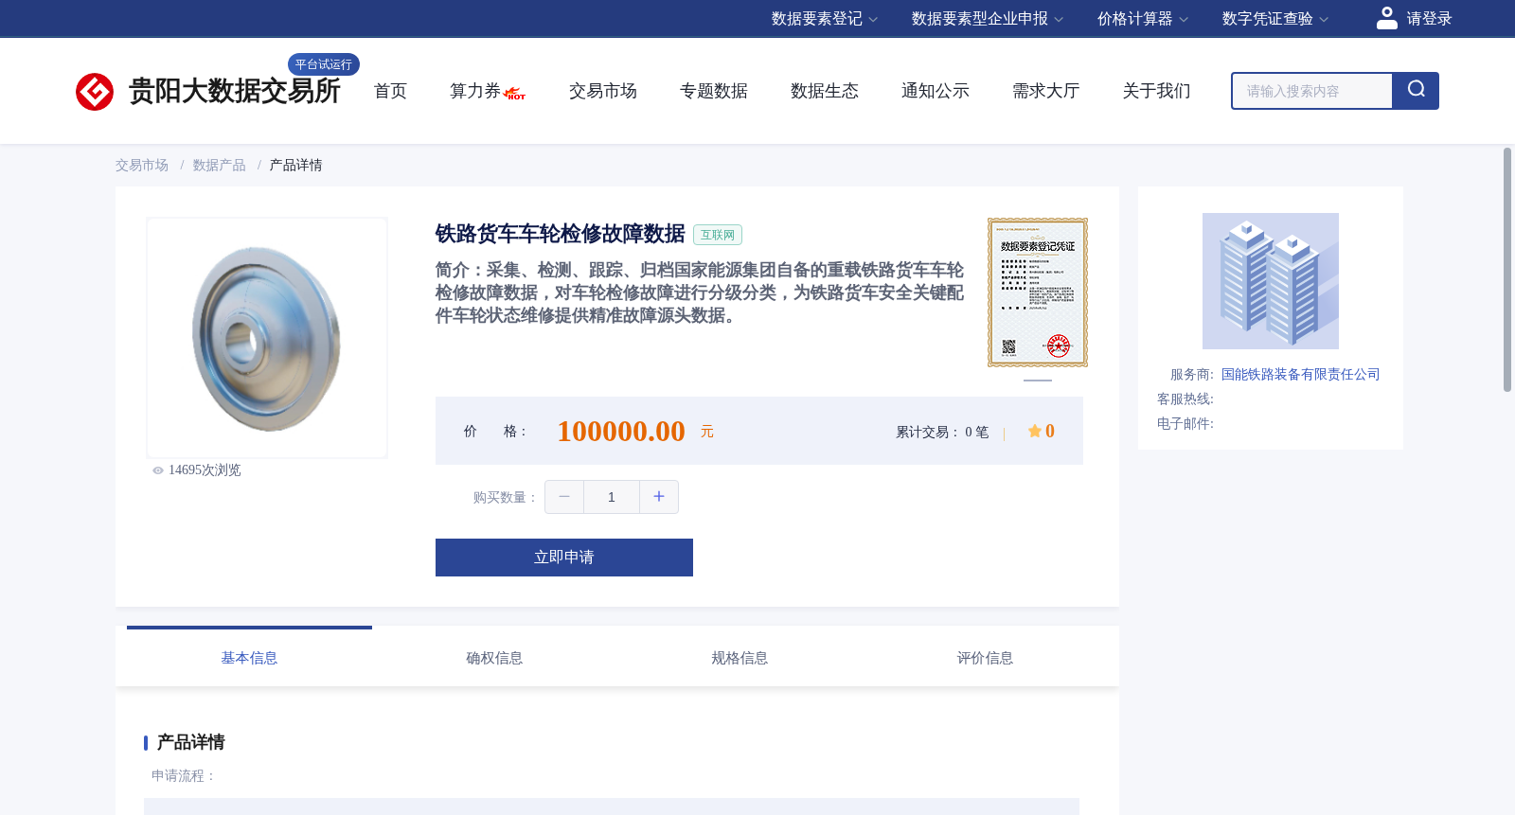Click 交易市场 breadcrumb link
The height and width of the screenshot is (815, 1515).
point(142,166)
